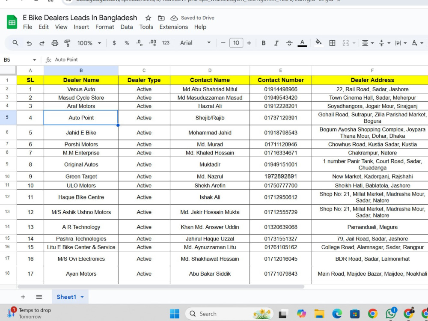
Task: Open the Extensions menu
Action: pos(174,27)
